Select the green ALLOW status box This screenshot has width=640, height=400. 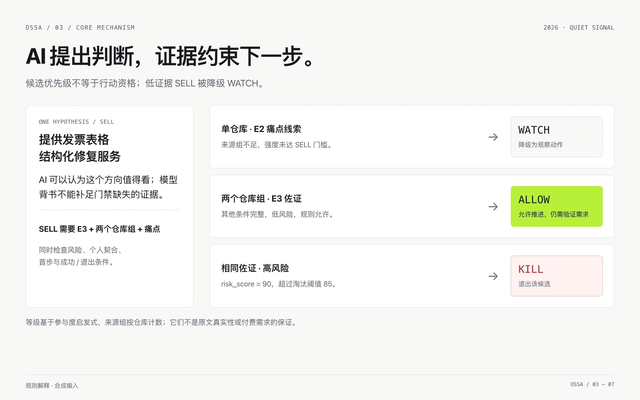(x=557, y=206)
